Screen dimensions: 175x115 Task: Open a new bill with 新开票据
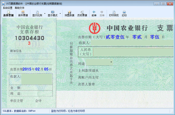tap(23, 14)
